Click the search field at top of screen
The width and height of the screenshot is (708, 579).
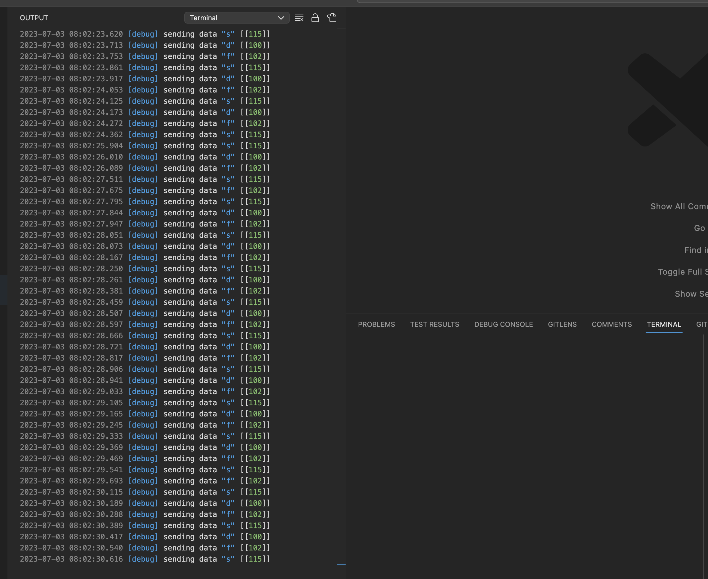[534, 2]
